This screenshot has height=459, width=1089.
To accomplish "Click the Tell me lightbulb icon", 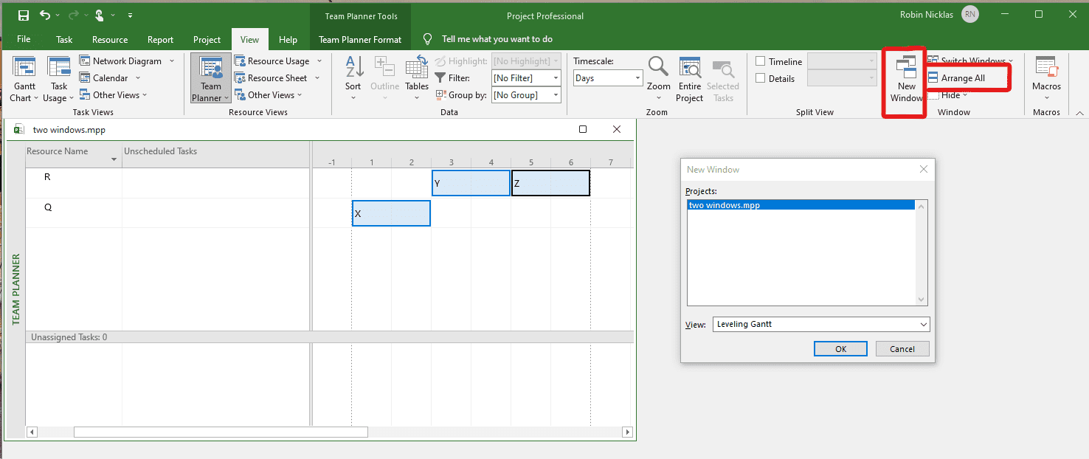I will tap(428, 39).
